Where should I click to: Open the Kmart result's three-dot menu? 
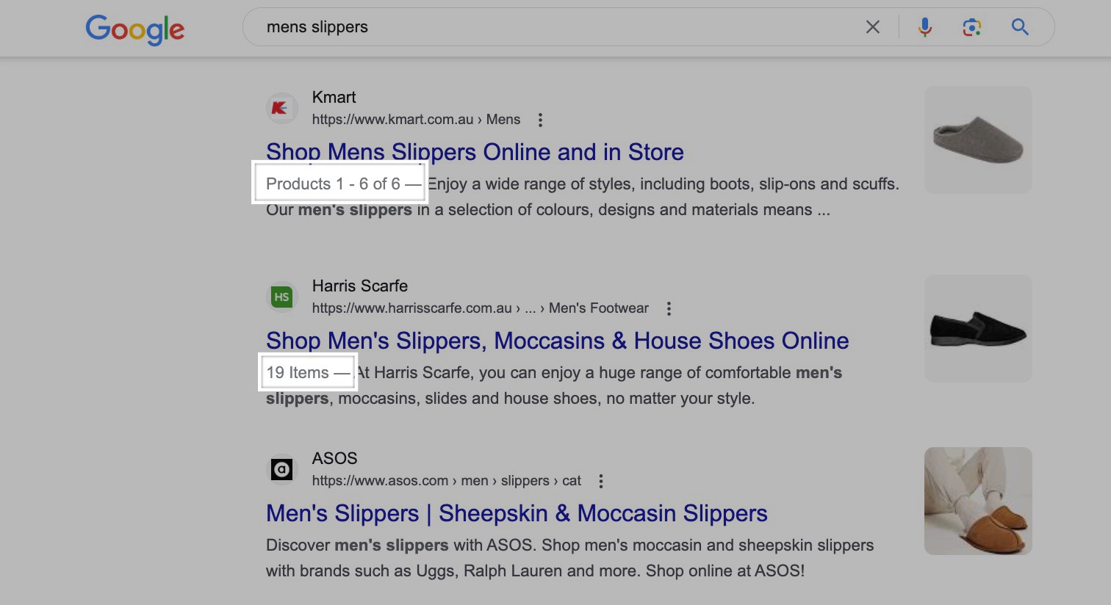[x=540, y=120]
